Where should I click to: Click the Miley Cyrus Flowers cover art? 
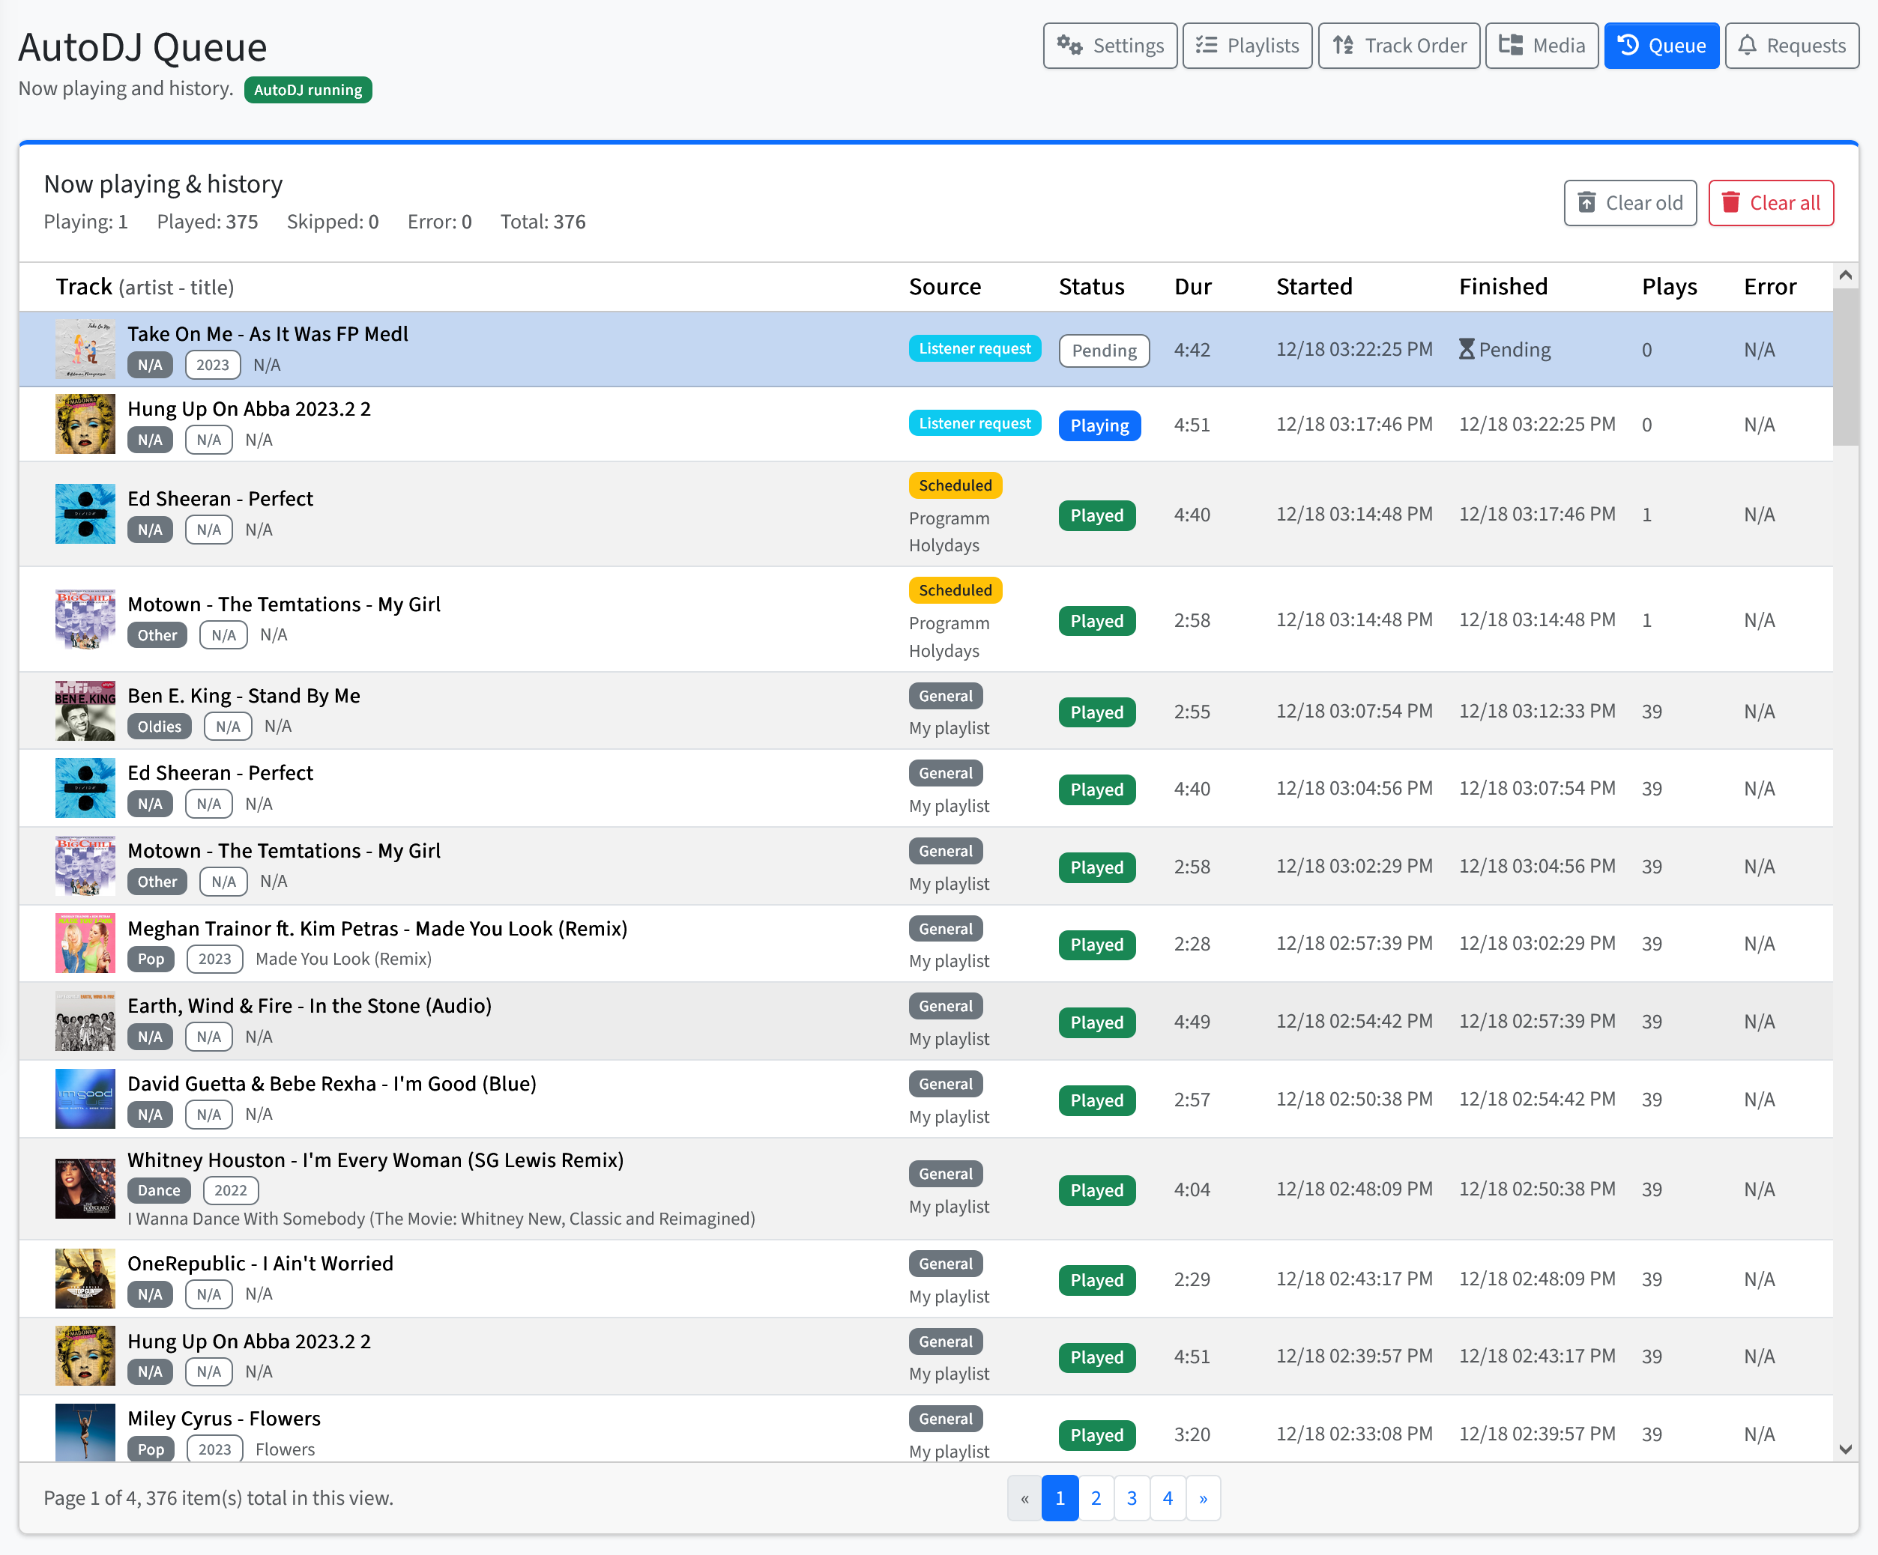85,1433
